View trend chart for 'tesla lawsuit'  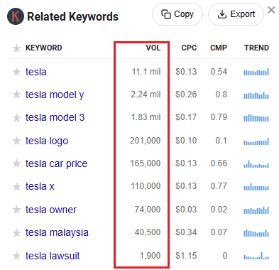256,256
